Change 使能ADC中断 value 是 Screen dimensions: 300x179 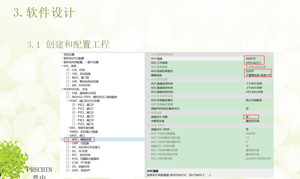click(247, 117)
